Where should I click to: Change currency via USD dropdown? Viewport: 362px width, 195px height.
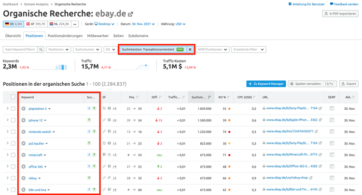181,24
